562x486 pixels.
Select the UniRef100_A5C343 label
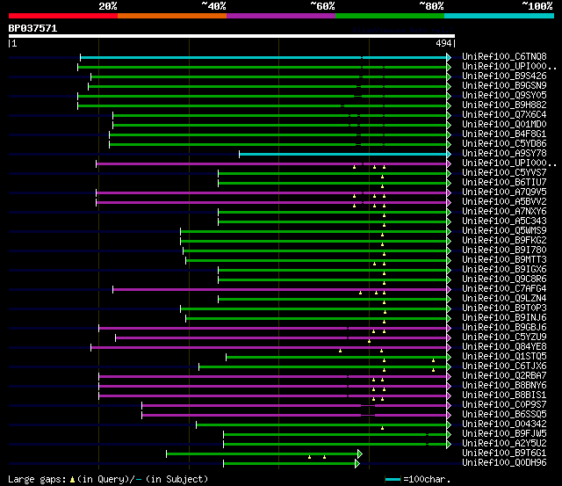(504, 221)
